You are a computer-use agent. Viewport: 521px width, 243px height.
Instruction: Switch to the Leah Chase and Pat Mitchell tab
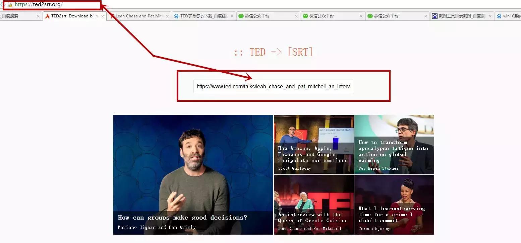[x=138, y=16]
